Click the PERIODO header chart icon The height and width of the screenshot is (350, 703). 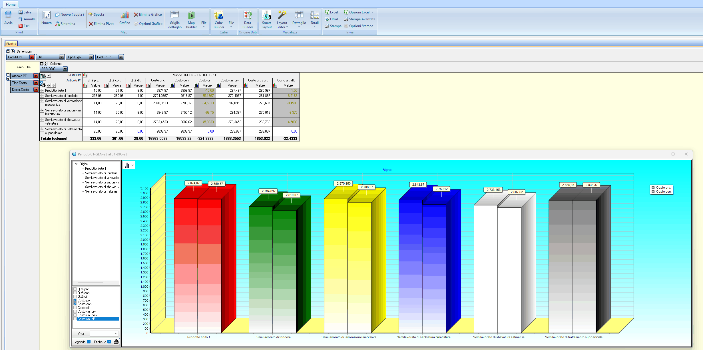(85, 75)
